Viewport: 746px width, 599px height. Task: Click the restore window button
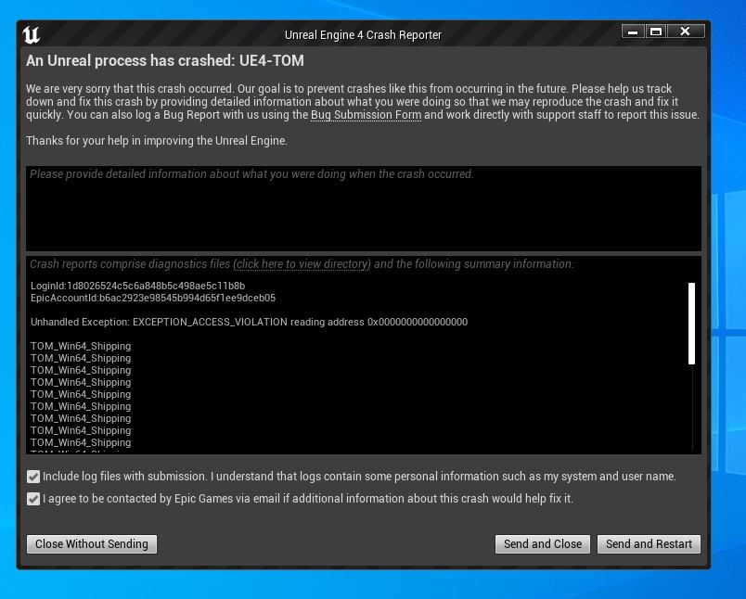657,31
